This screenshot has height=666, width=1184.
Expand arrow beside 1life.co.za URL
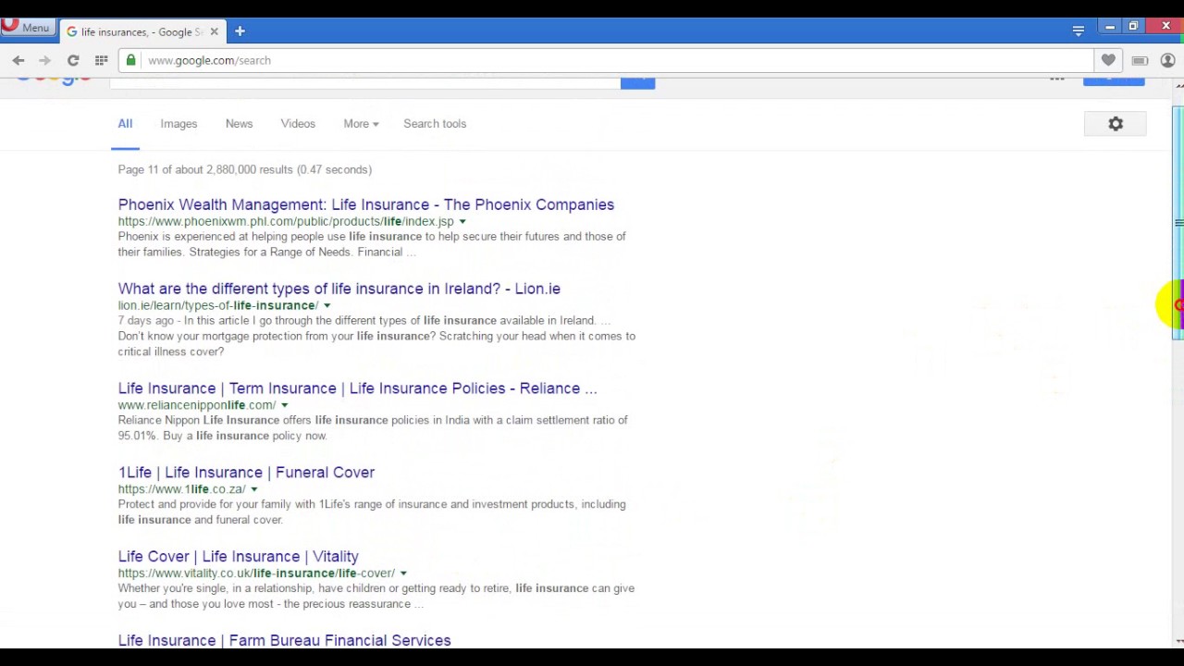pyautogui.click(x=253, y=489)
